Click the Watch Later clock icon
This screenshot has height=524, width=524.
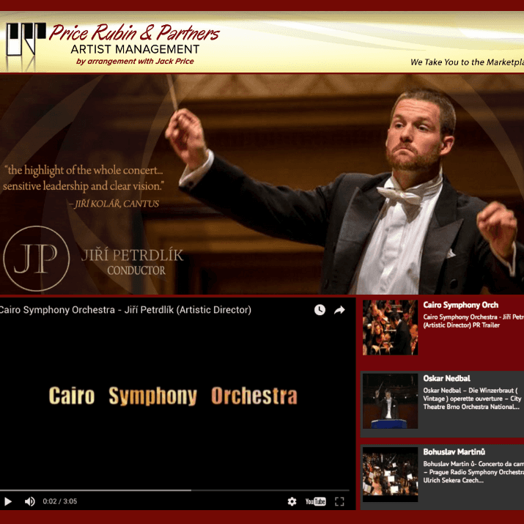320,310
